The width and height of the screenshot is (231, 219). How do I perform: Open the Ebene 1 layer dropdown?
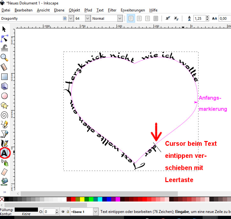click(96, 212)
